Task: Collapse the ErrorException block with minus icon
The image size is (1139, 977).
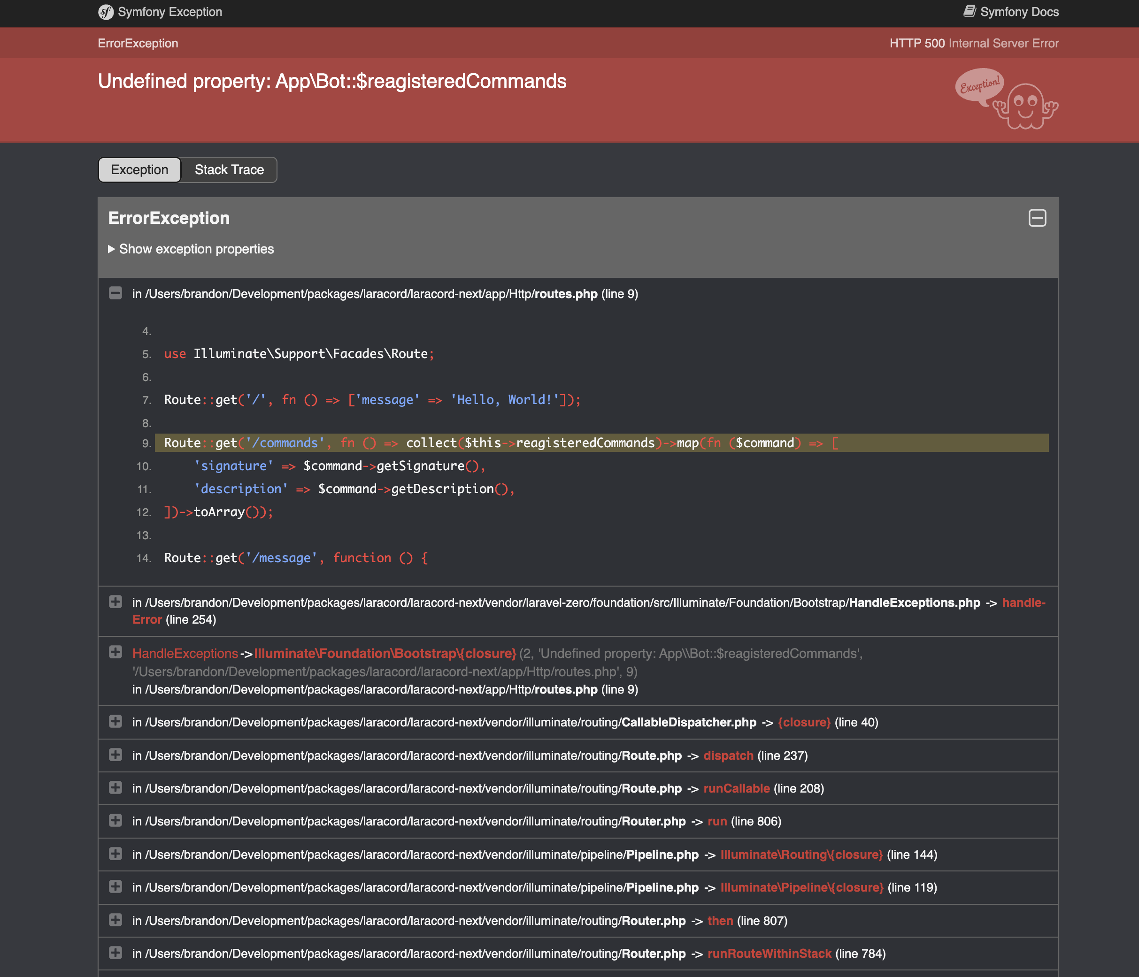Action: click(1037, 218)
